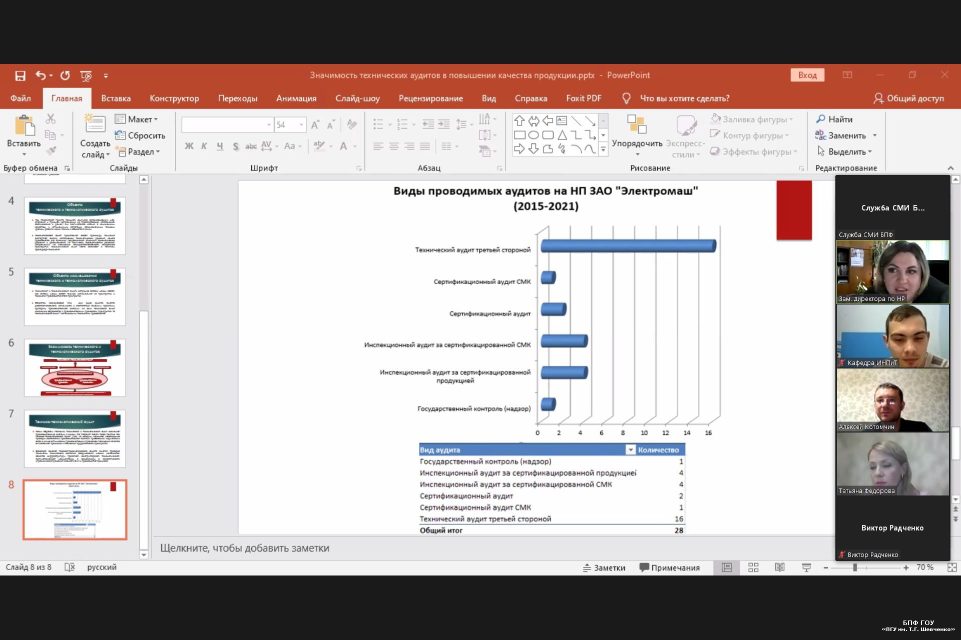Align text left in the paragraph group
Image resolution: width=961 pixels, height=640 pixels.
pos(378,146)
